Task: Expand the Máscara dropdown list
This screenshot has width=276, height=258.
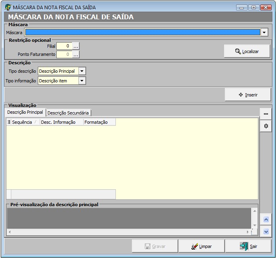Action: (x=264, y=33)
